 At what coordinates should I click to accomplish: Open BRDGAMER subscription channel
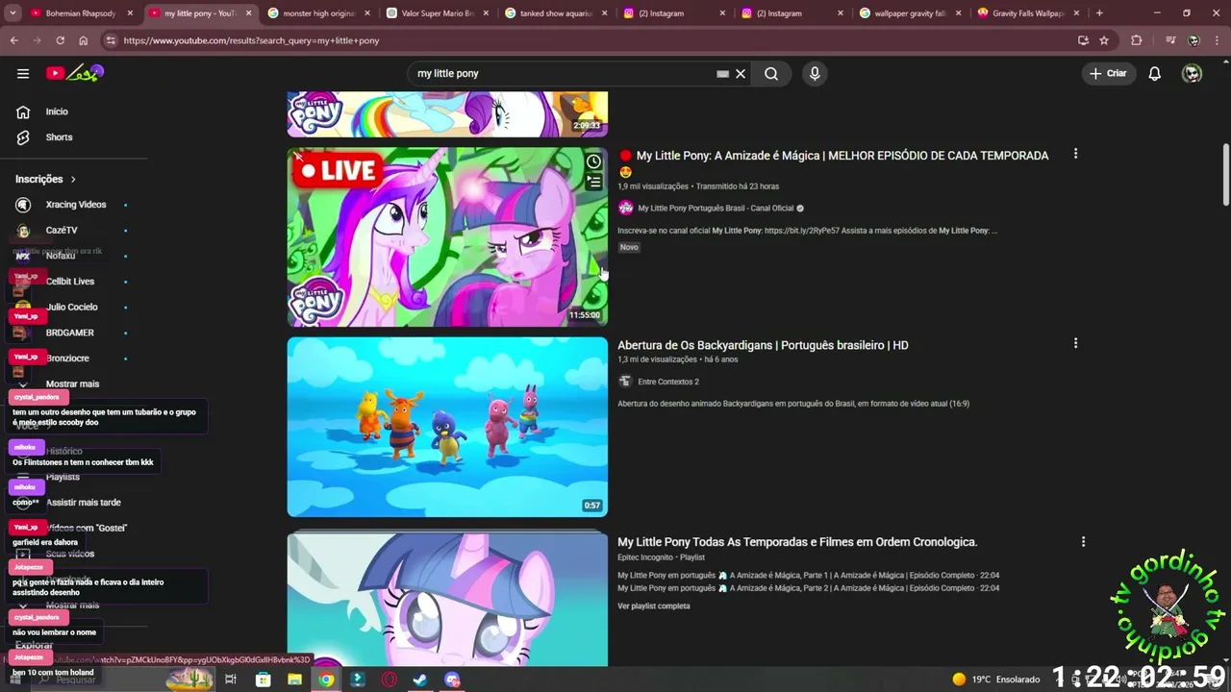(x=69, y=333)
